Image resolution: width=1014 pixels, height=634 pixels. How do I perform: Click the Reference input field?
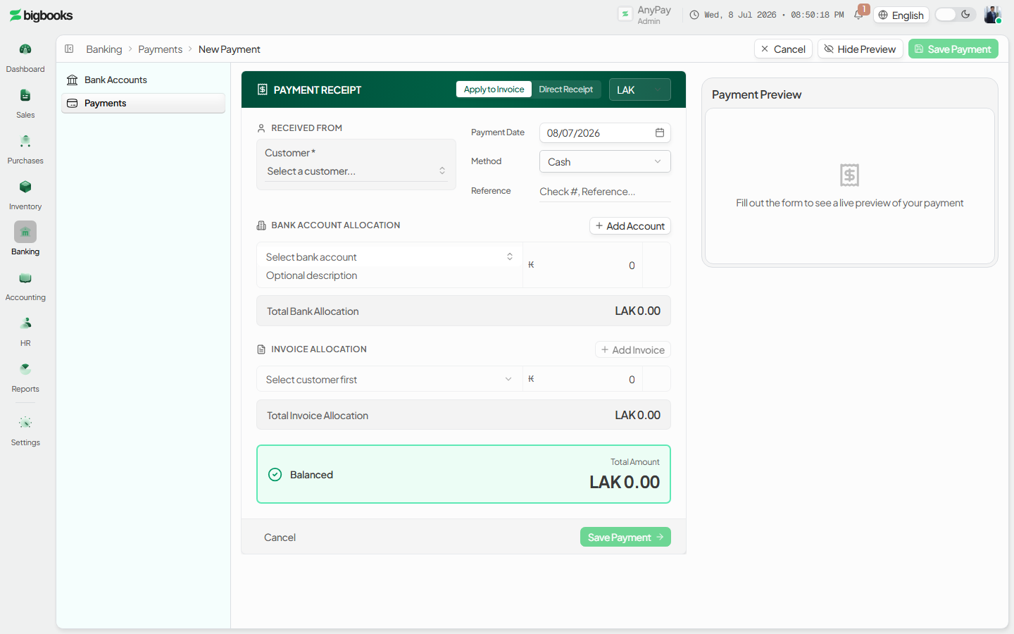(605, 192)
